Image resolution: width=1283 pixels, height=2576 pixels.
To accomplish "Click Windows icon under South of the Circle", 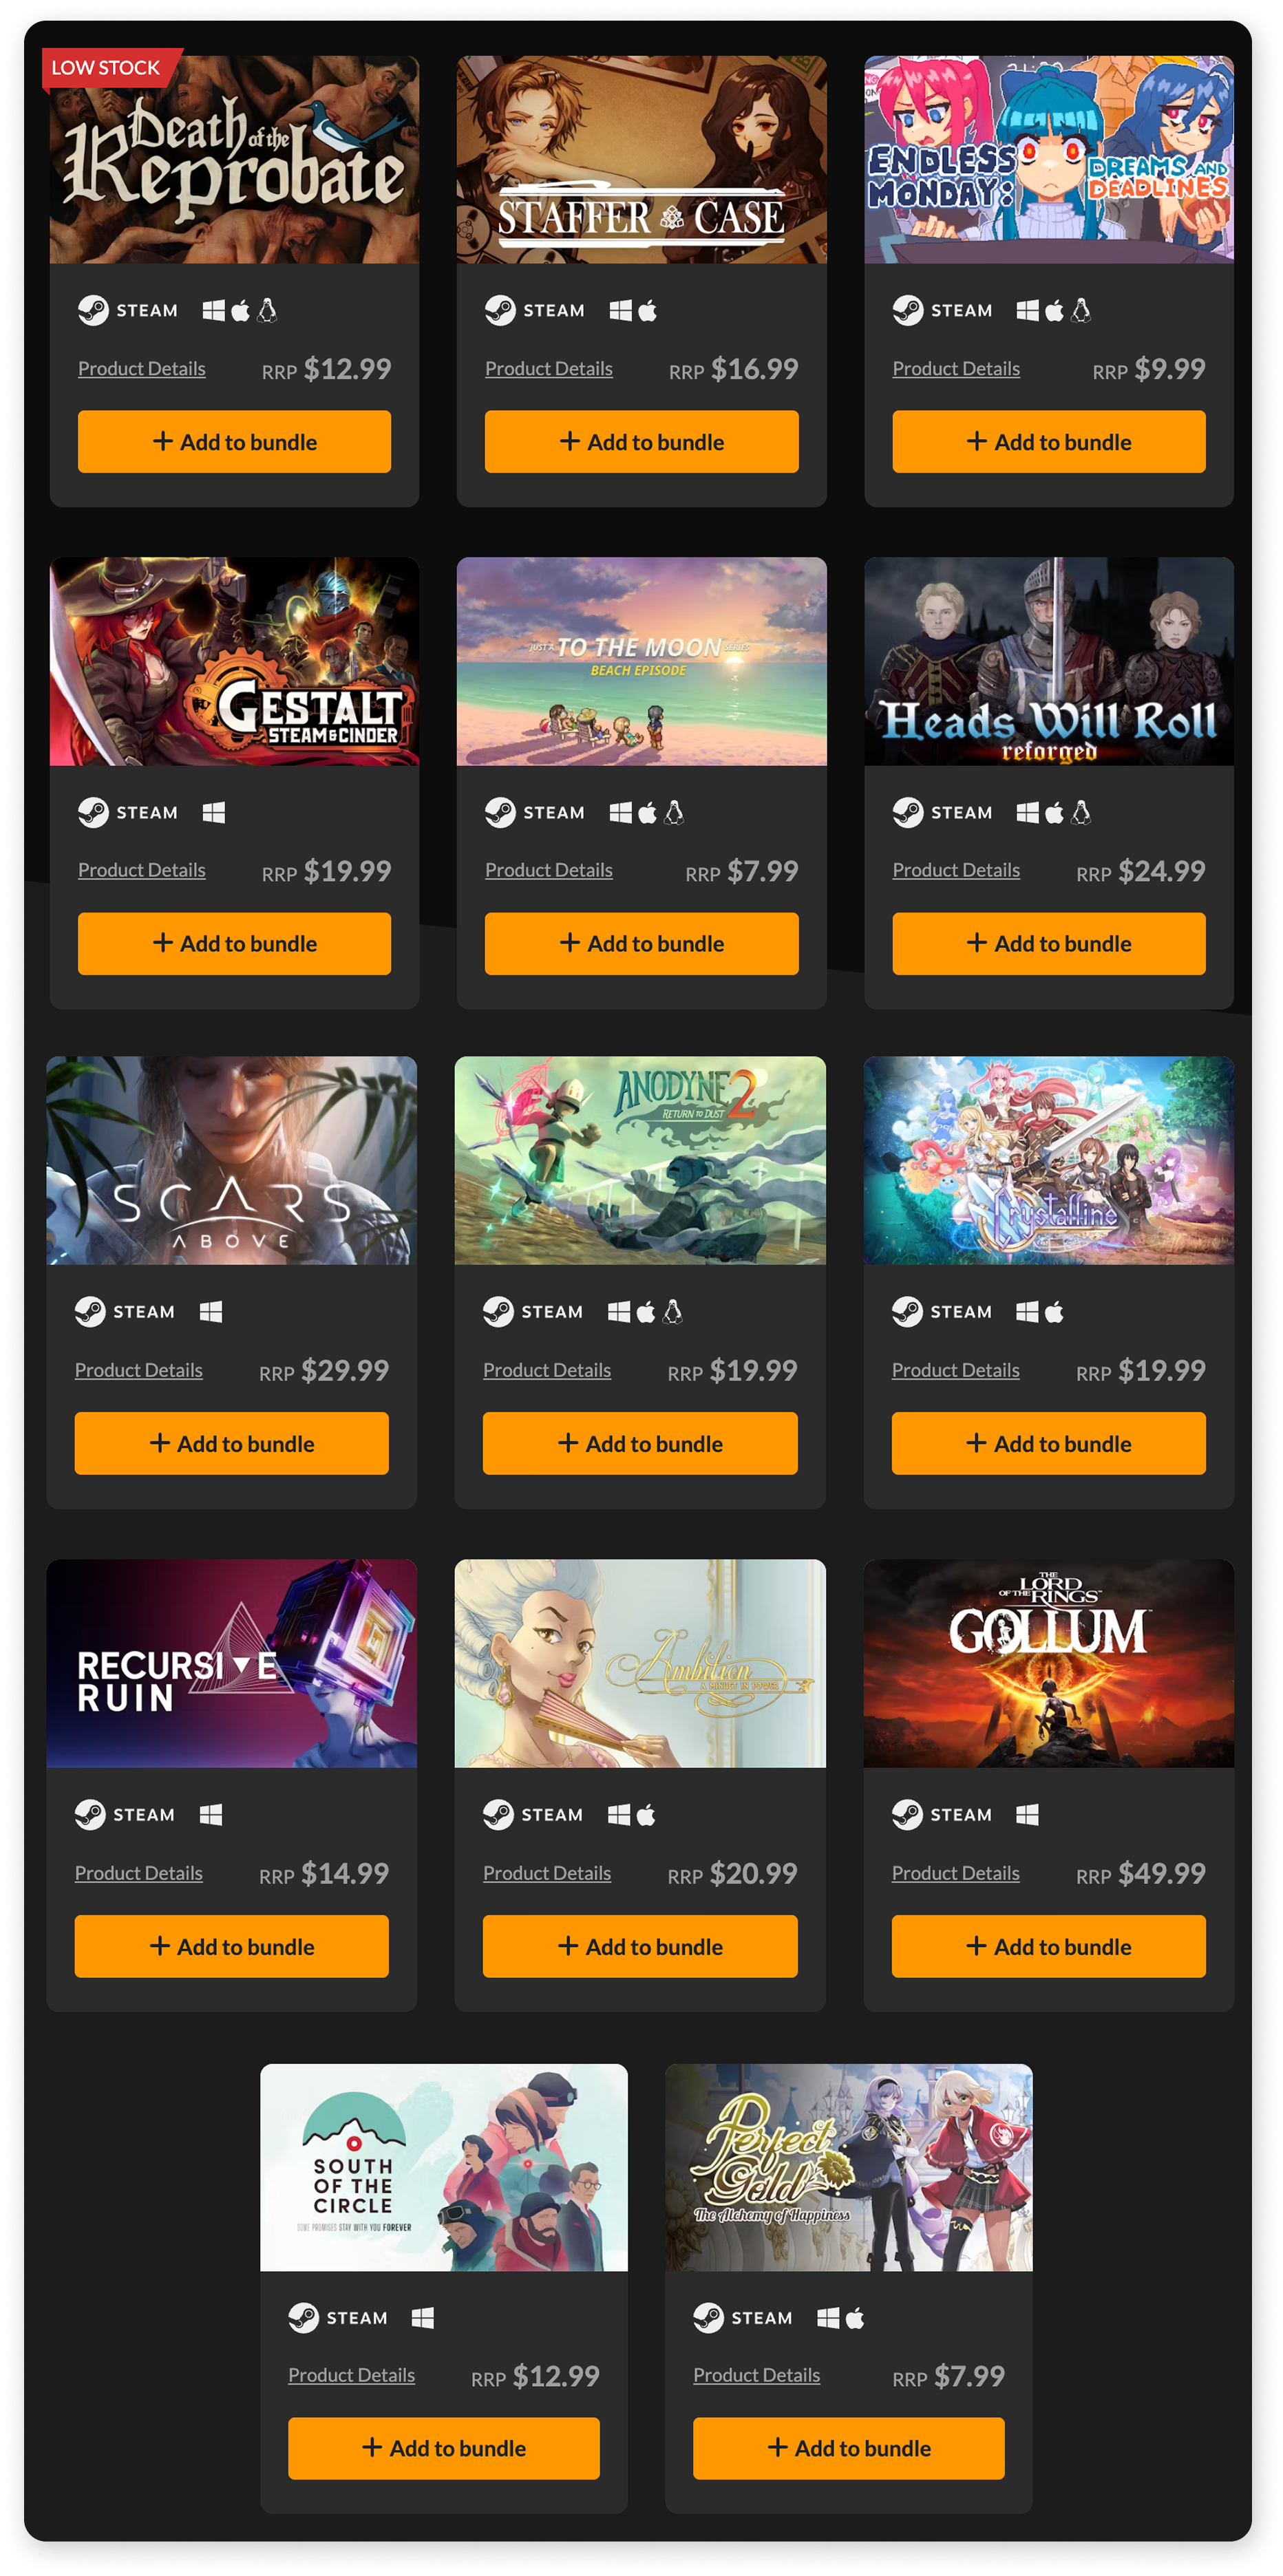I will [x=423, y=2317].
